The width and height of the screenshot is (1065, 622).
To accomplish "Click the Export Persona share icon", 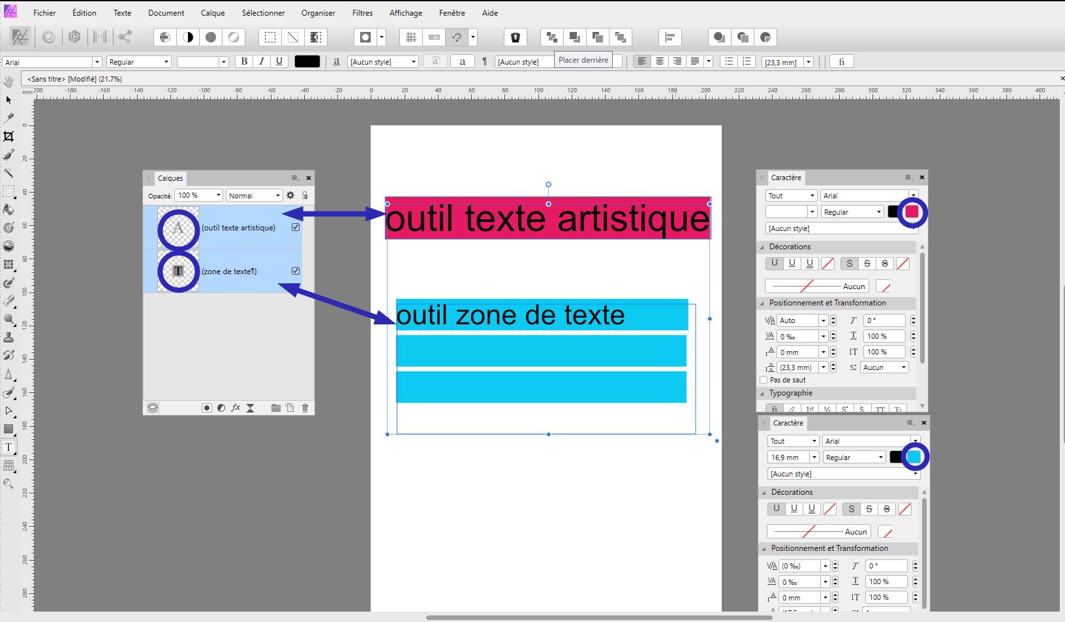I will [x=125, y=37].
